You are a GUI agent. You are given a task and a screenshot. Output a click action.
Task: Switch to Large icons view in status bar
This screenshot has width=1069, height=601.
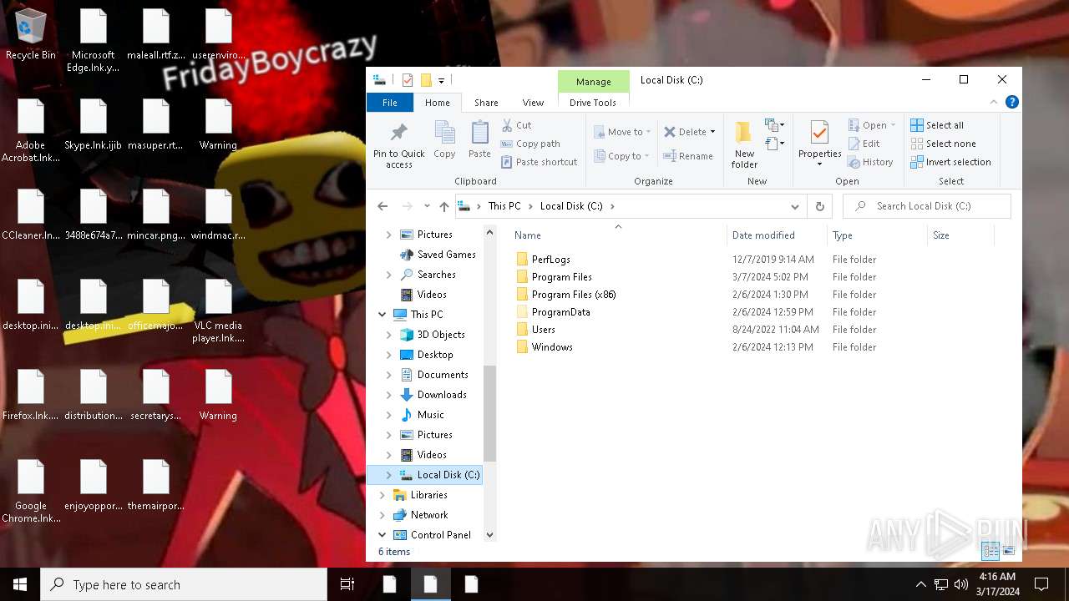coord(1008,551)
